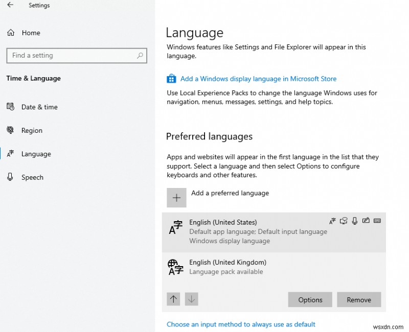Move English (United Kingdom) up with arrow
Viewport: 409px width, 332px height.
[x=173, y=299]
